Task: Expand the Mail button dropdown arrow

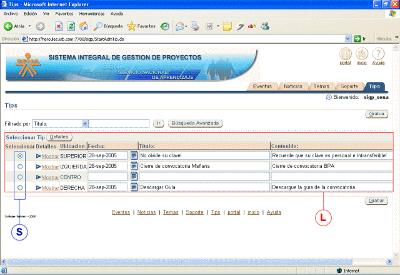Action: [186, 26]
